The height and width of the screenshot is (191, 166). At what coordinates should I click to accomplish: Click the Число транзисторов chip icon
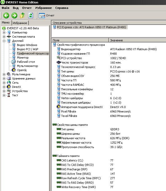(59, 62)
